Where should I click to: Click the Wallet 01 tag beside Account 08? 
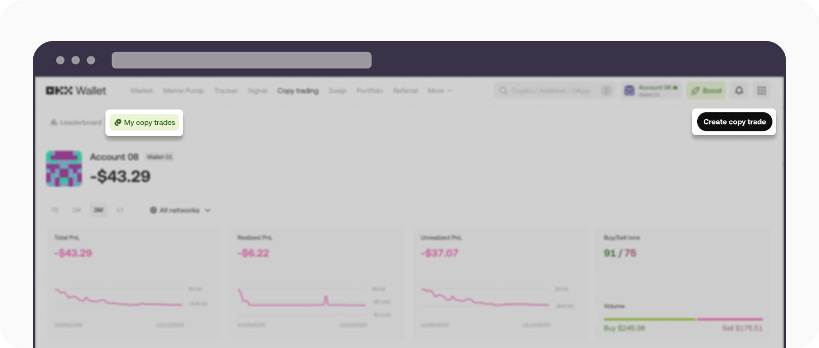click(x=159, y=157)
